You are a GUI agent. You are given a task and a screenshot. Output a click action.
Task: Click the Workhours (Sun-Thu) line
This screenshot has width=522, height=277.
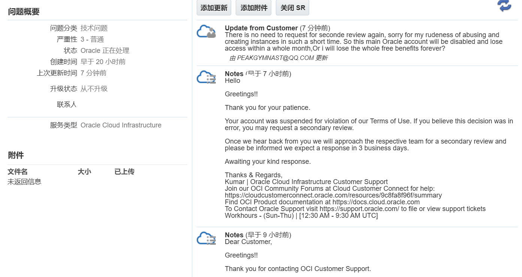301,216
